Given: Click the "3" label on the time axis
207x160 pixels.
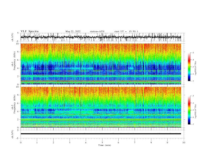Looking at the screenshot, I should coord(70,142).
